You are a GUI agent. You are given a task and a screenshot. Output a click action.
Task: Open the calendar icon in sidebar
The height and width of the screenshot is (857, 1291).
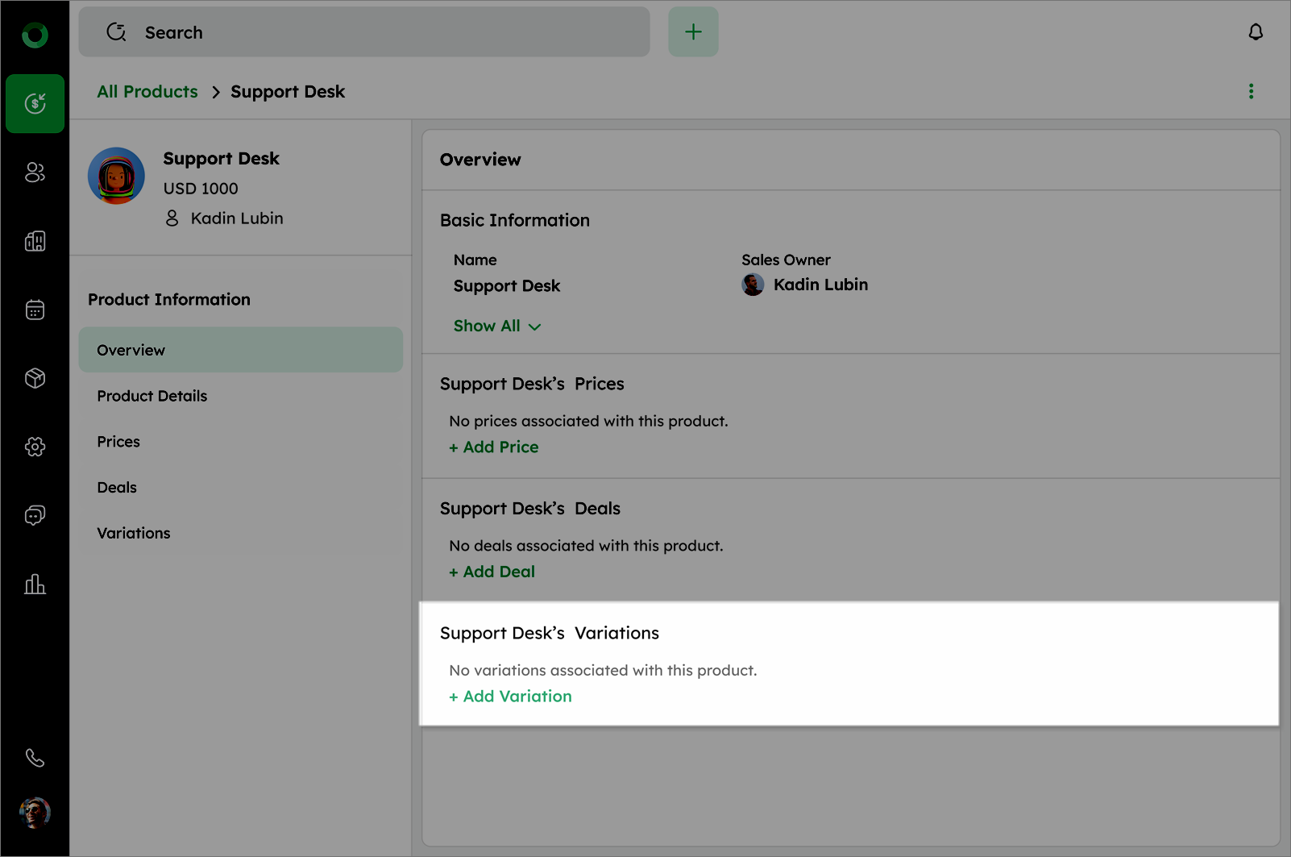pos(35,310)
